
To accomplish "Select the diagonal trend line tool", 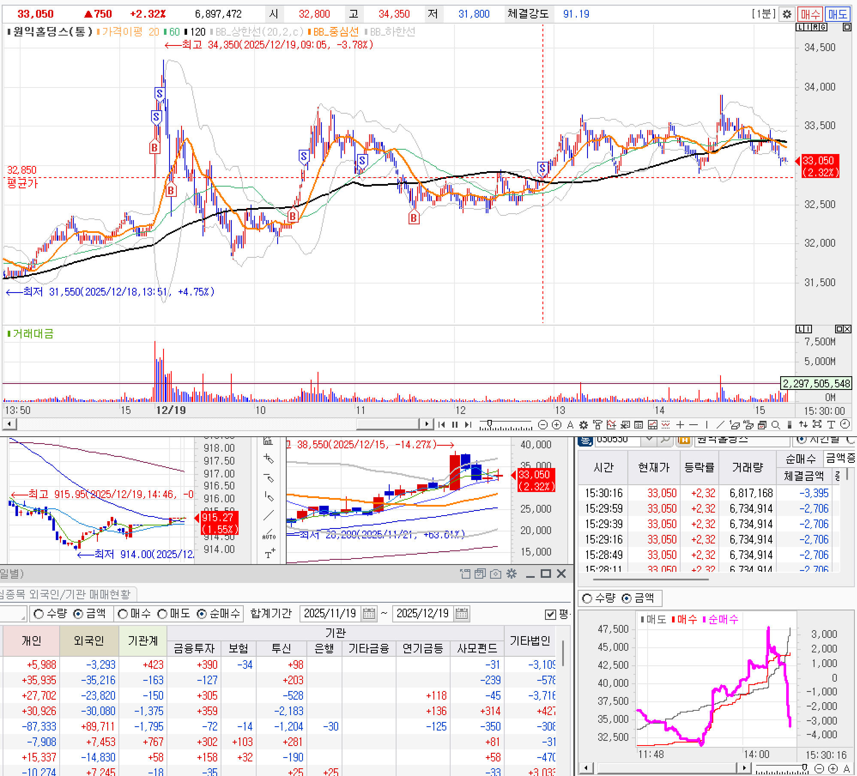I will pyautogui.click(x=721, y=425).
